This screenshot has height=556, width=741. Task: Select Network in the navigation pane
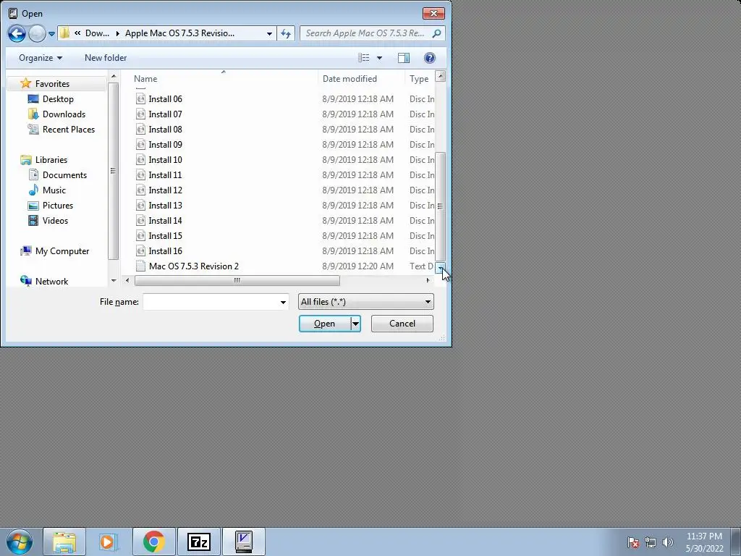click(51, 282)
